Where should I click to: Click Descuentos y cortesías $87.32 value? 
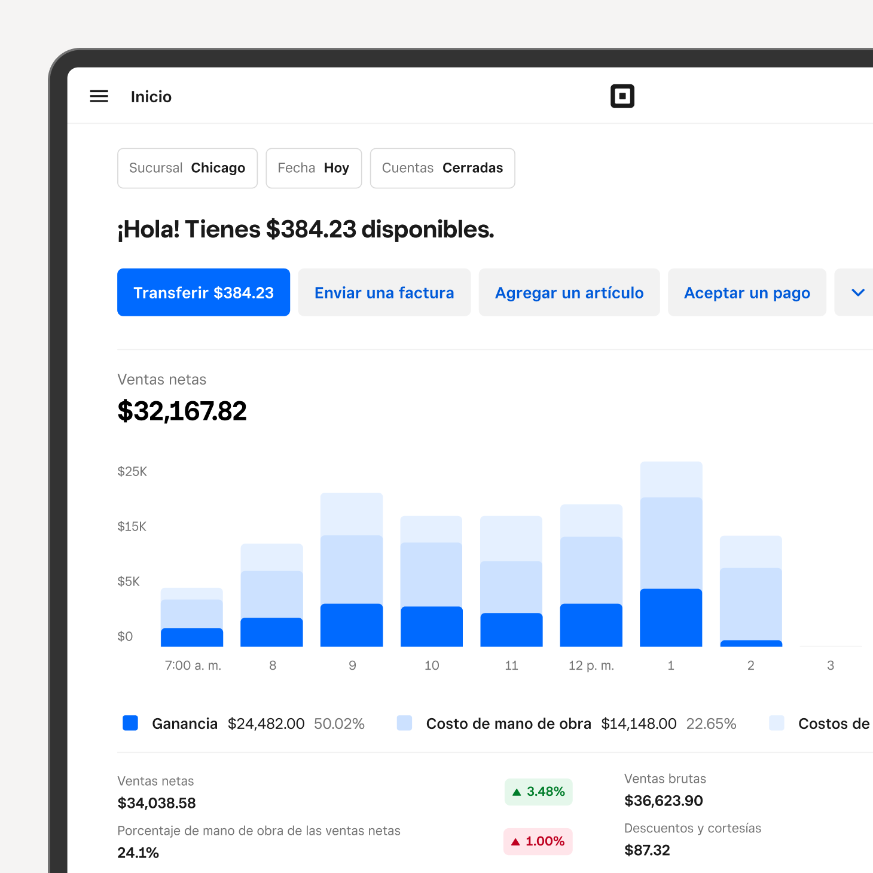[x=647, y=850]
